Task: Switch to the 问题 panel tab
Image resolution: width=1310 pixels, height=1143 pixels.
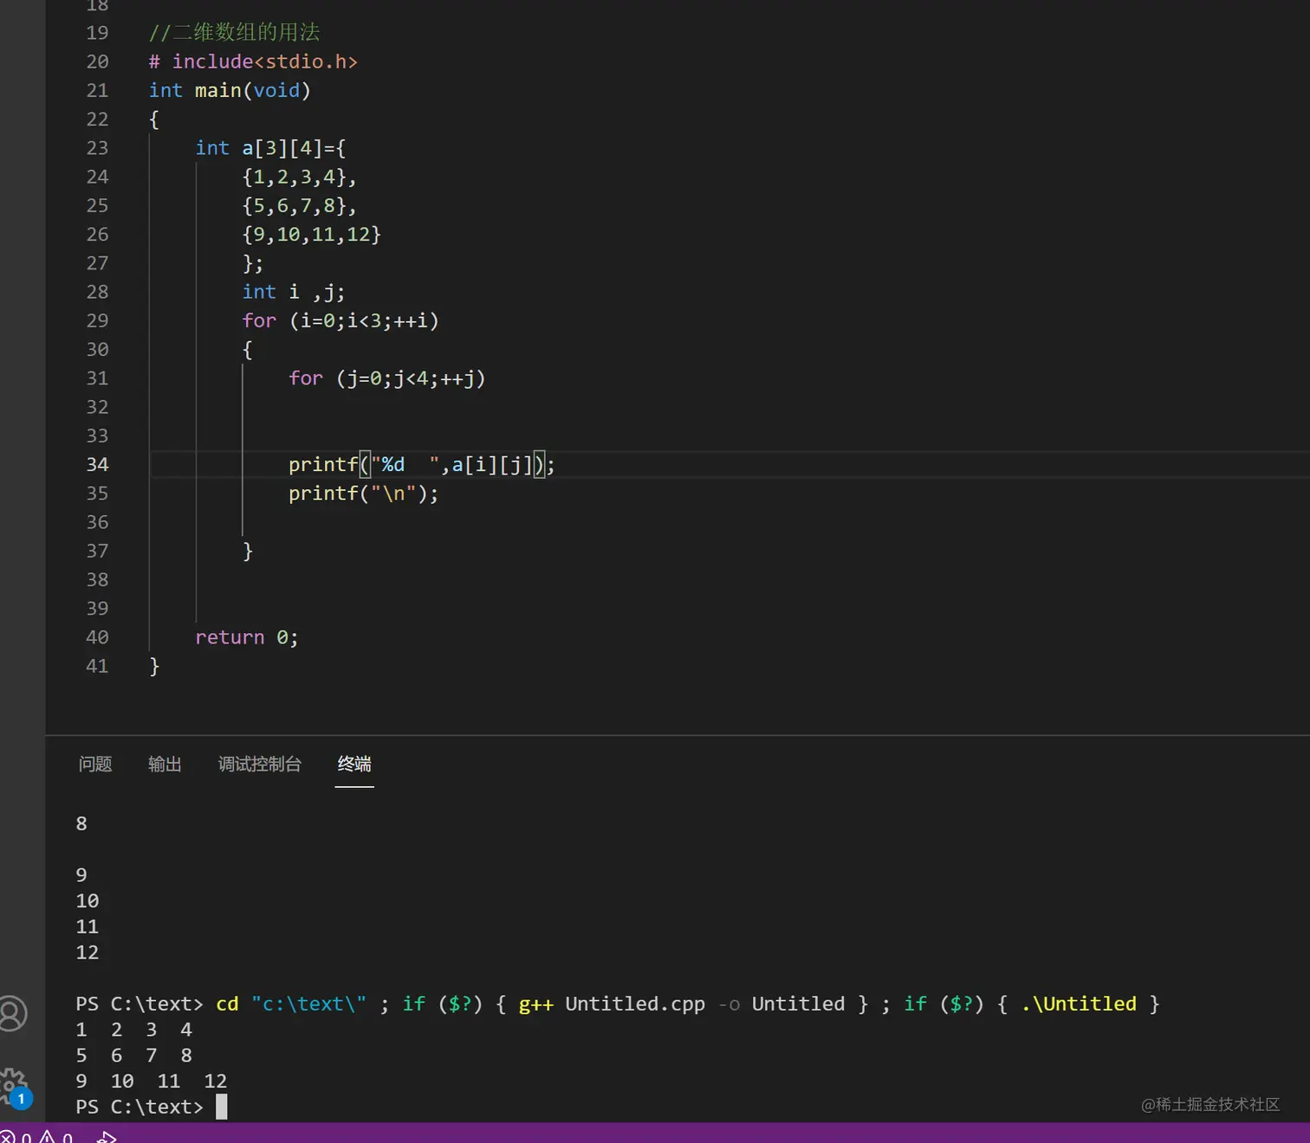Action: (95, 764)
